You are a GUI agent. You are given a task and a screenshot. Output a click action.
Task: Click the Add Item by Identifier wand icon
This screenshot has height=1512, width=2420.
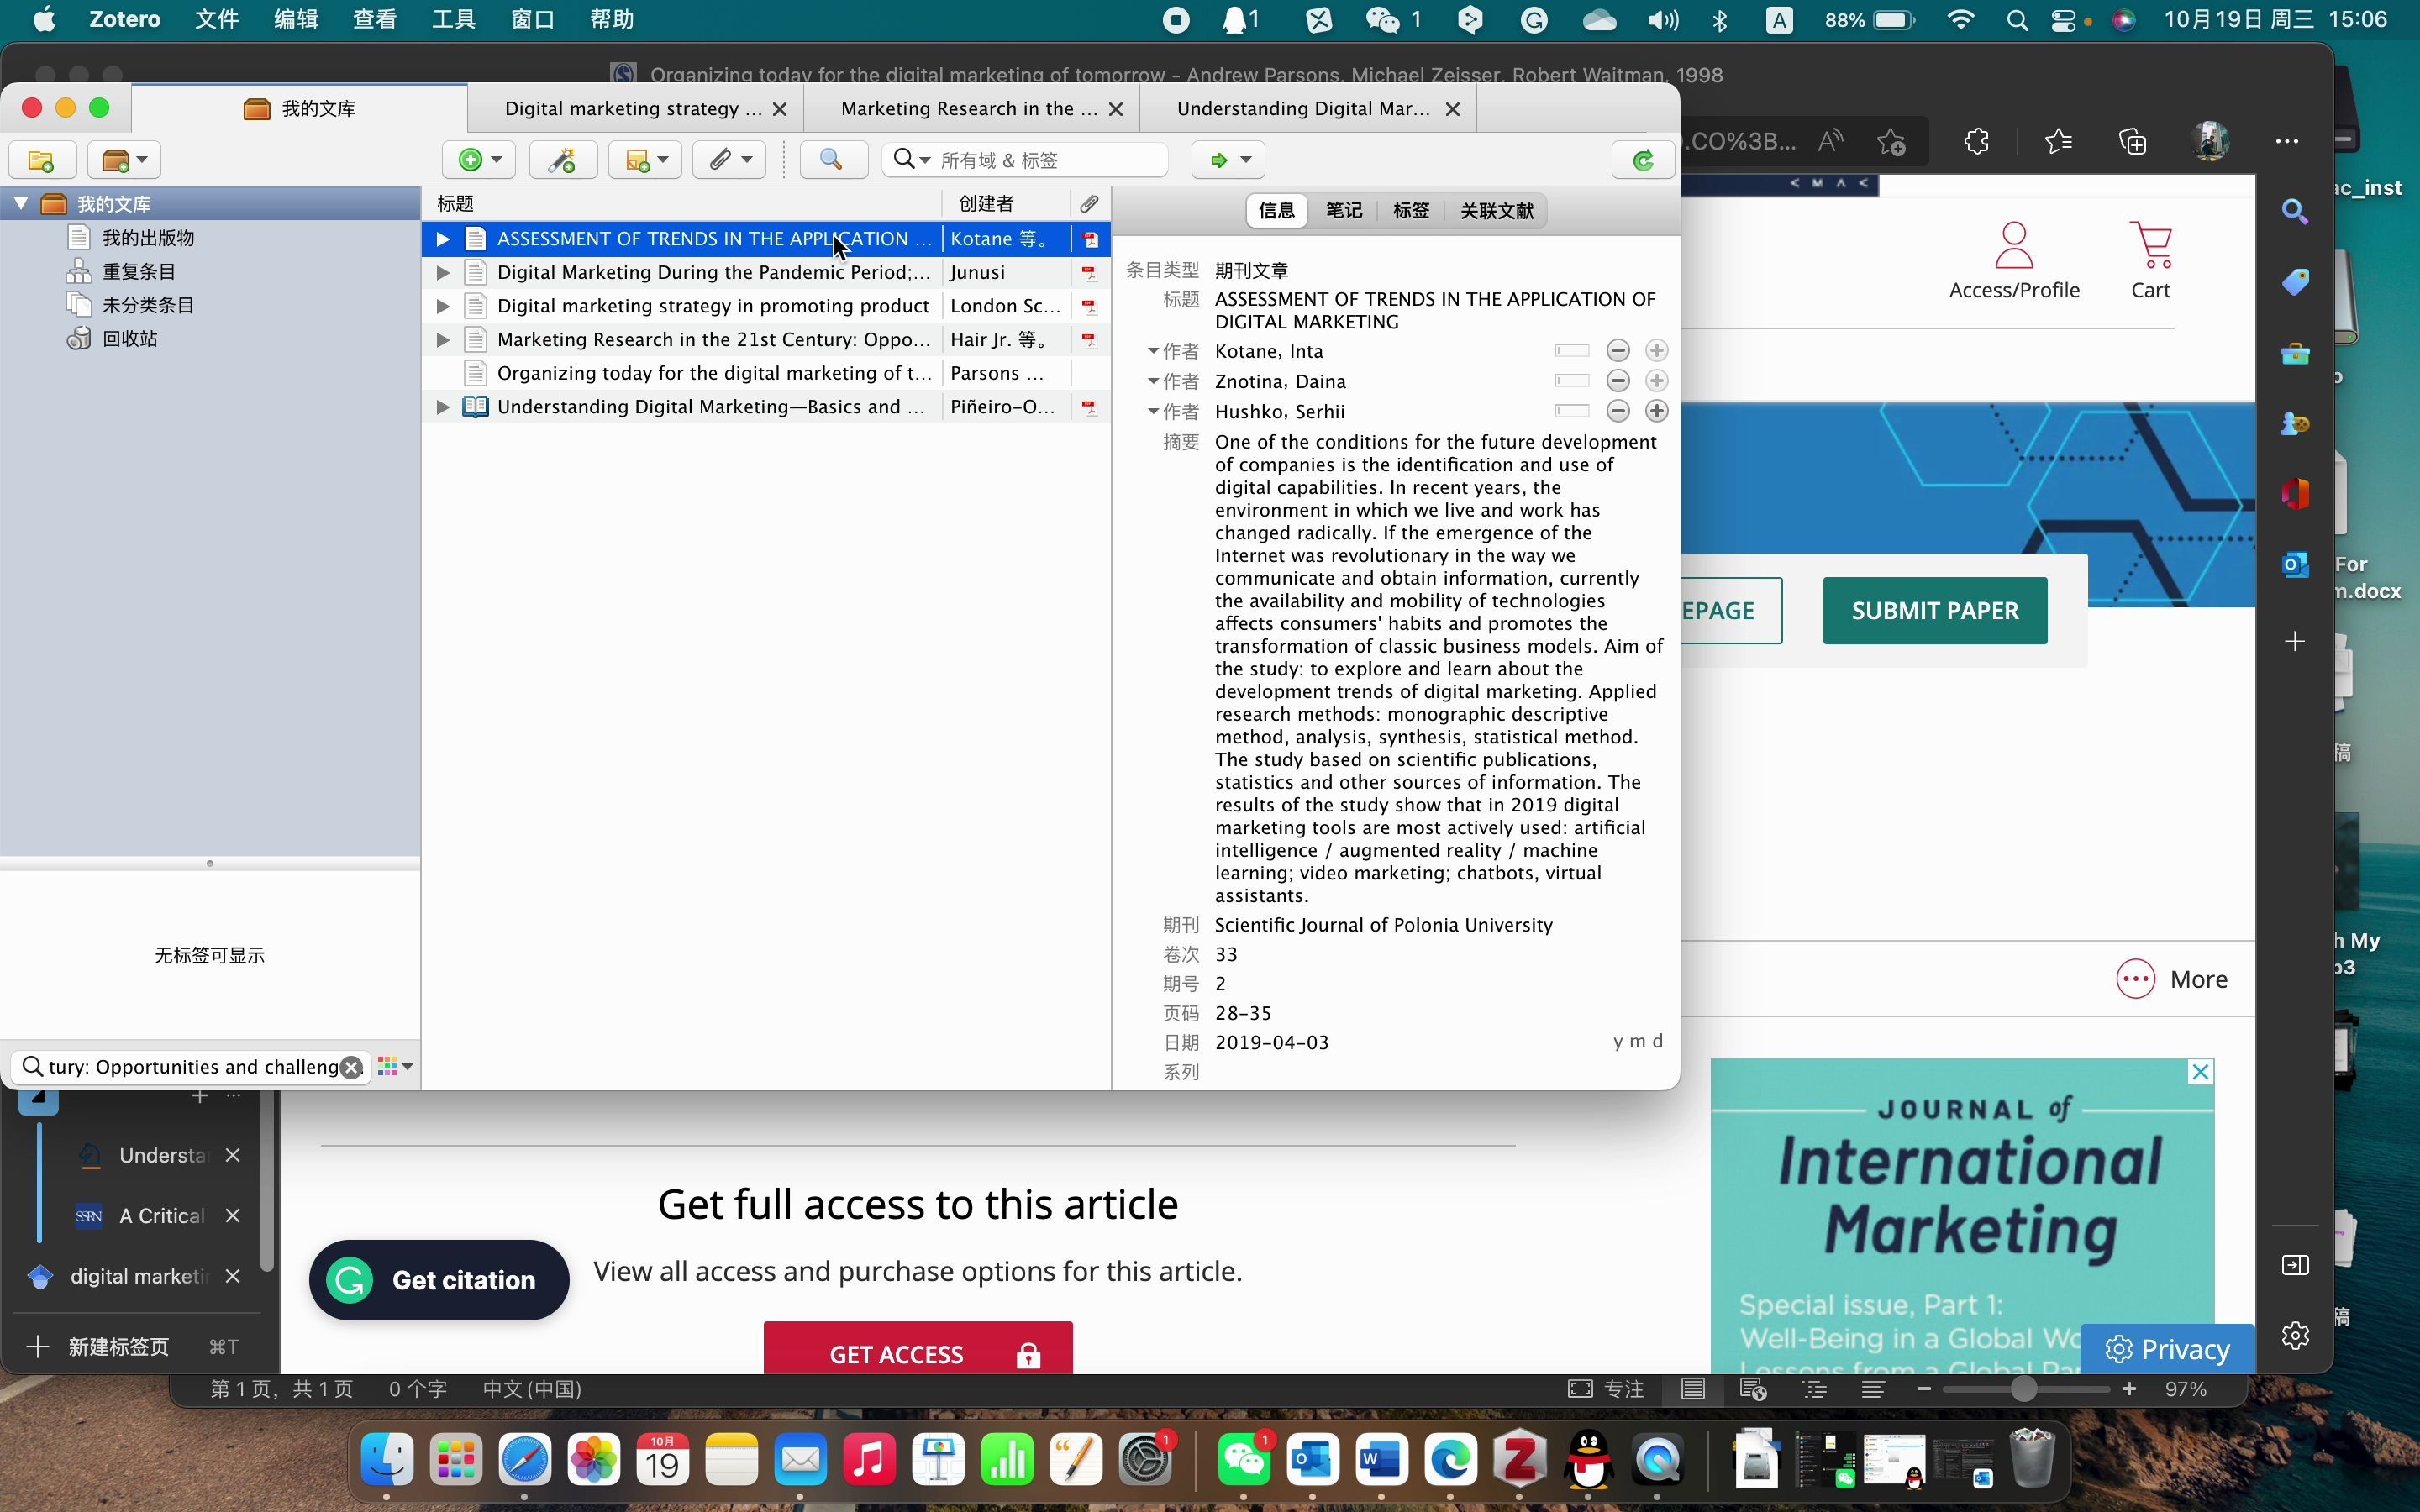[x=563, y=160]
